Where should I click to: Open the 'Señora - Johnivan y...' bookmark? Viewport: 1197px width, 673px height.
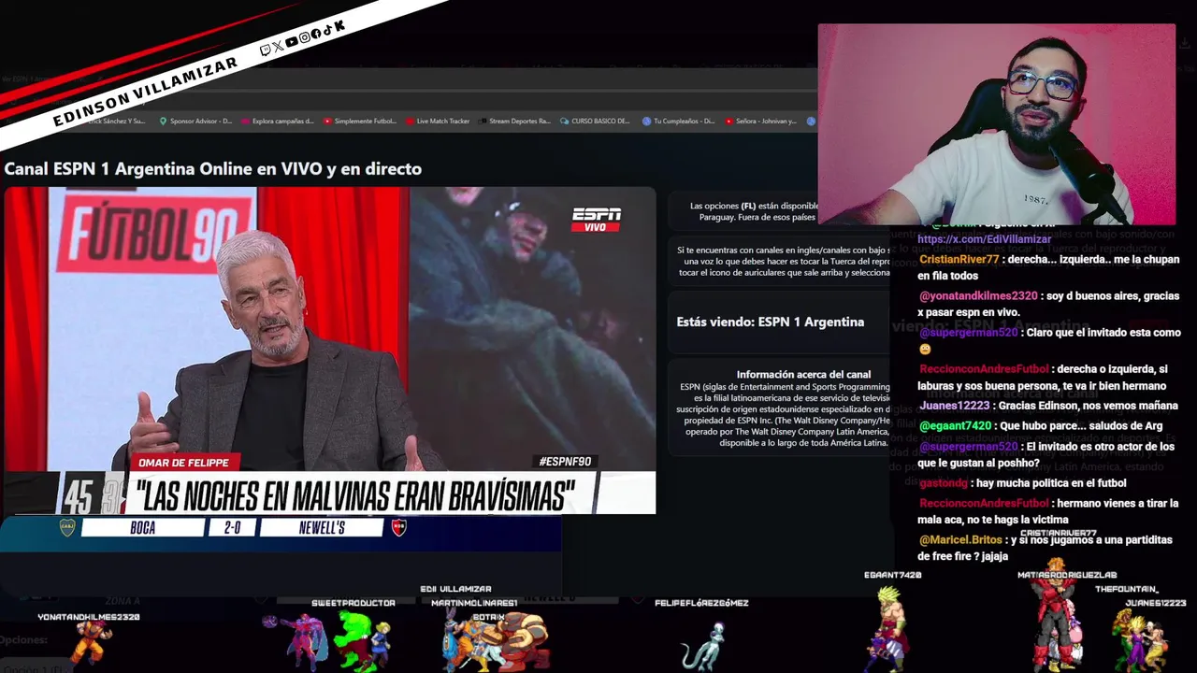coord(760,121)
